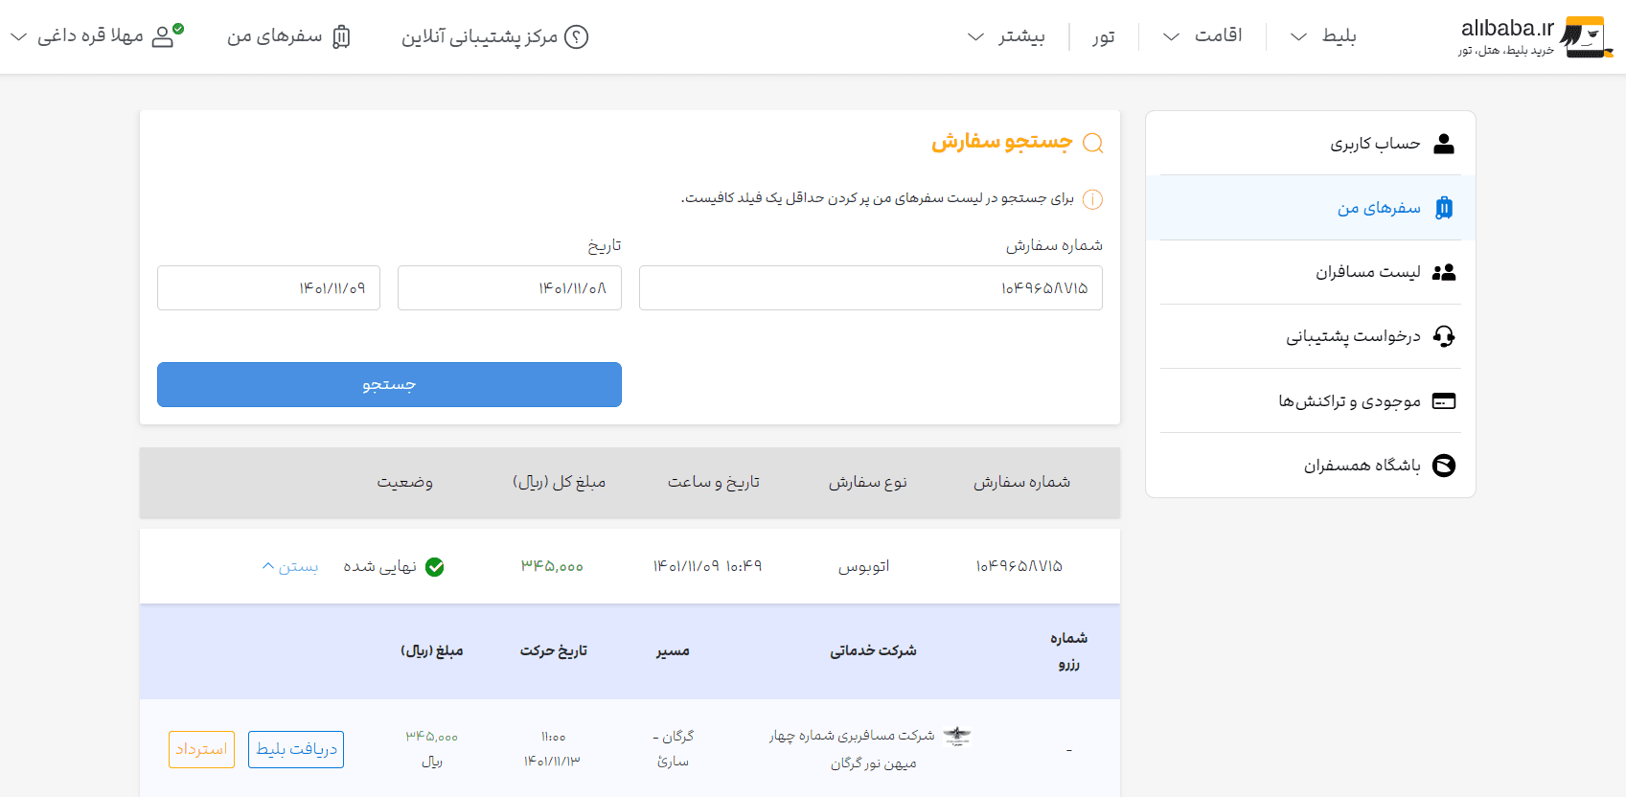Click the travelers club round icon
The height and width of the screenshot is (797, 1626).
(1444, 466)
